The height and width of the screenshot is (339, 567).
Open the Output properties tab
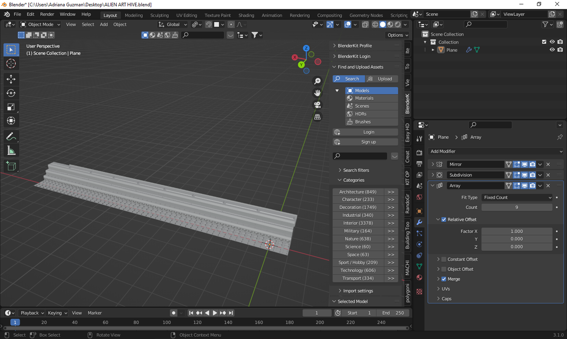[419, 164]
